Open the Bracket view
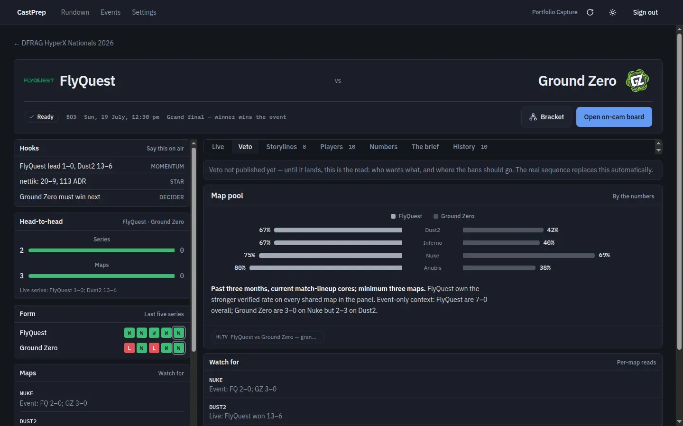 pyautogui.click(x=547, y=117)
